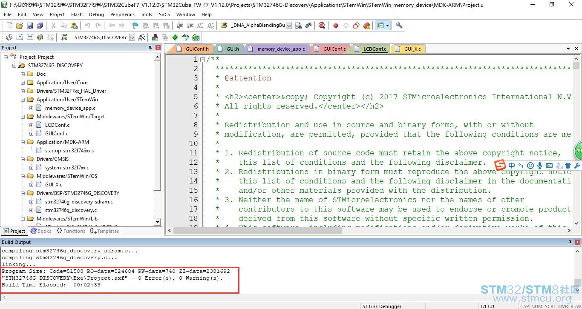
Task: Click the Open file folder icon
Action: [x=19, y=26]
